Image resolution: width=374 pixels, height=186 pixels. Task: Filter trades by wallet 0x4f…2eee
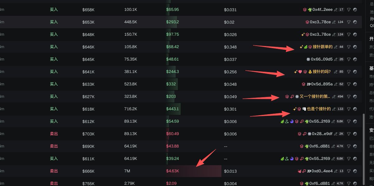pyautogui.click(x=349, y=10)
